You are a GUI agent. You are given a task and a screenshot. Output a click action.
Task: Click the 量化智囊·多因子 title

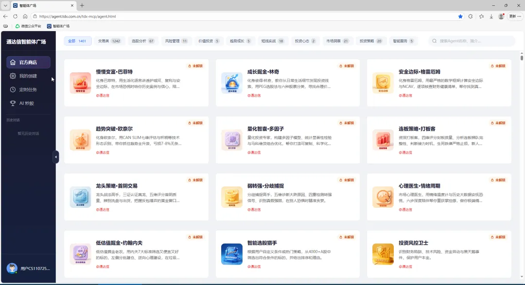pyautogui.click(x=265, y=129)
